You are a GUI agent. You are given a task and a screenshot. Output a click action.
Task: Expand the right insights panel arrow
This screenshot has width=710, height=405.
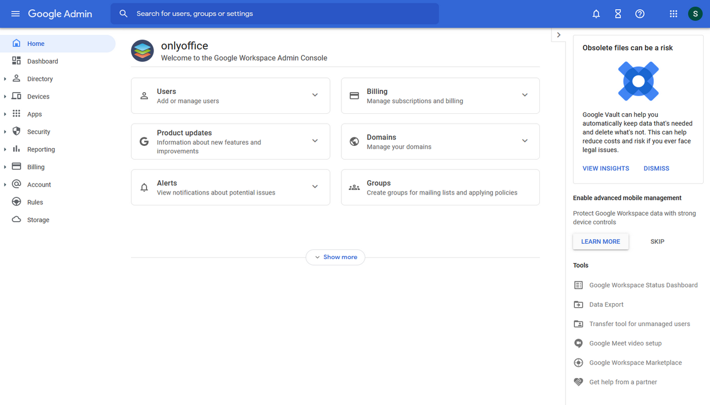(558, 34)
